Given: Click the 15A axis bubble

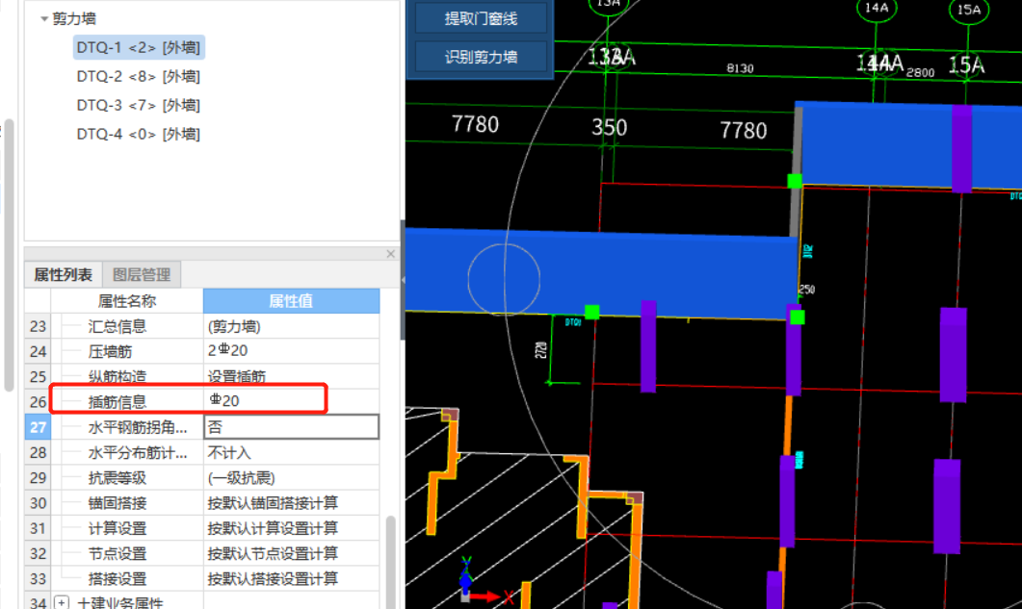Looking at the screenshot, I should point(969,10).
